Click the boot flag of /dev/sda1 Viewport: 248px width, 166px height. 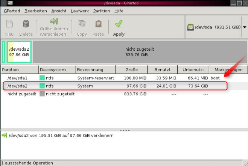coord(215,78)
